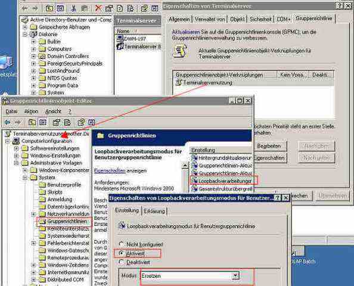Screen dimensions: 354x286
Task: Switch to the Erklärung tab
Action: (x=154, y=211)
